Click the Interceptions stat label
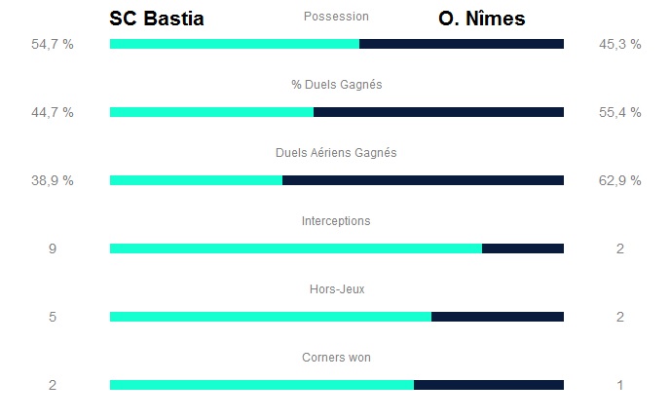The width and height of the screenshot is (670, 420). point(336,221)
